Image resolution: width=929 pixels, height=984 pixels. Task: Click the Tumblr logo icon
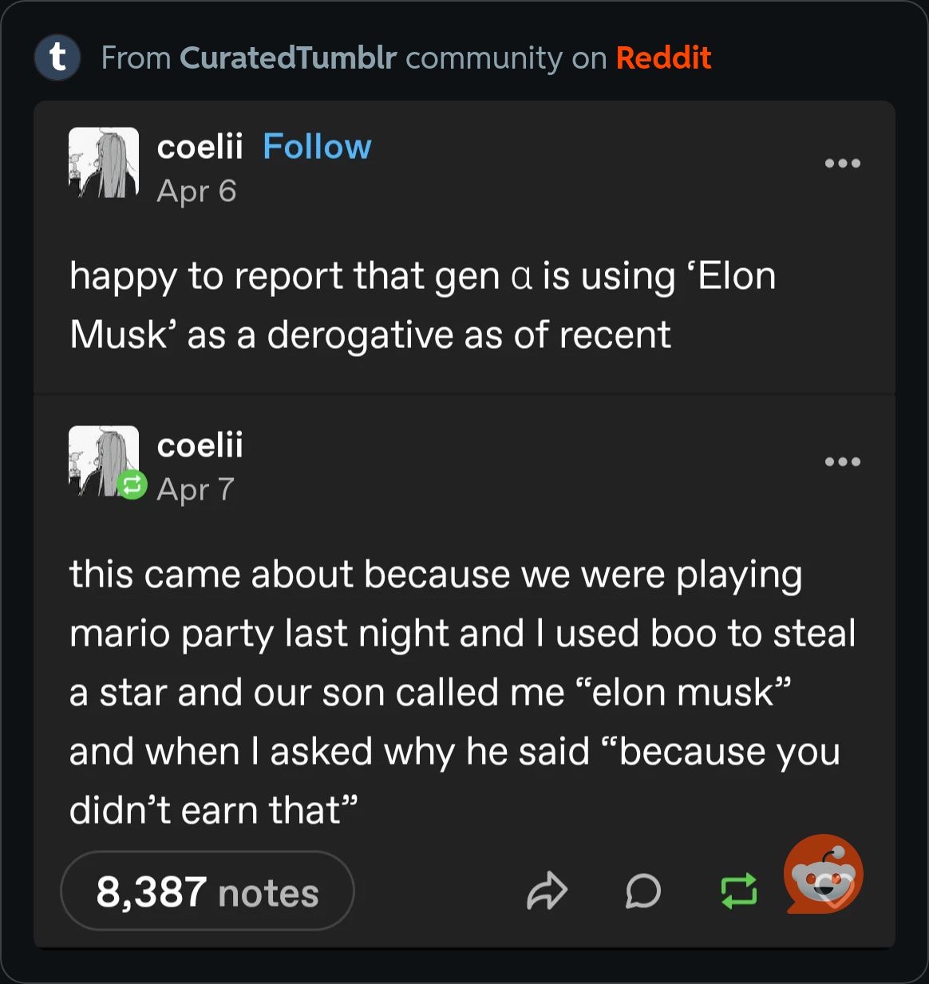tap(57, 58)
